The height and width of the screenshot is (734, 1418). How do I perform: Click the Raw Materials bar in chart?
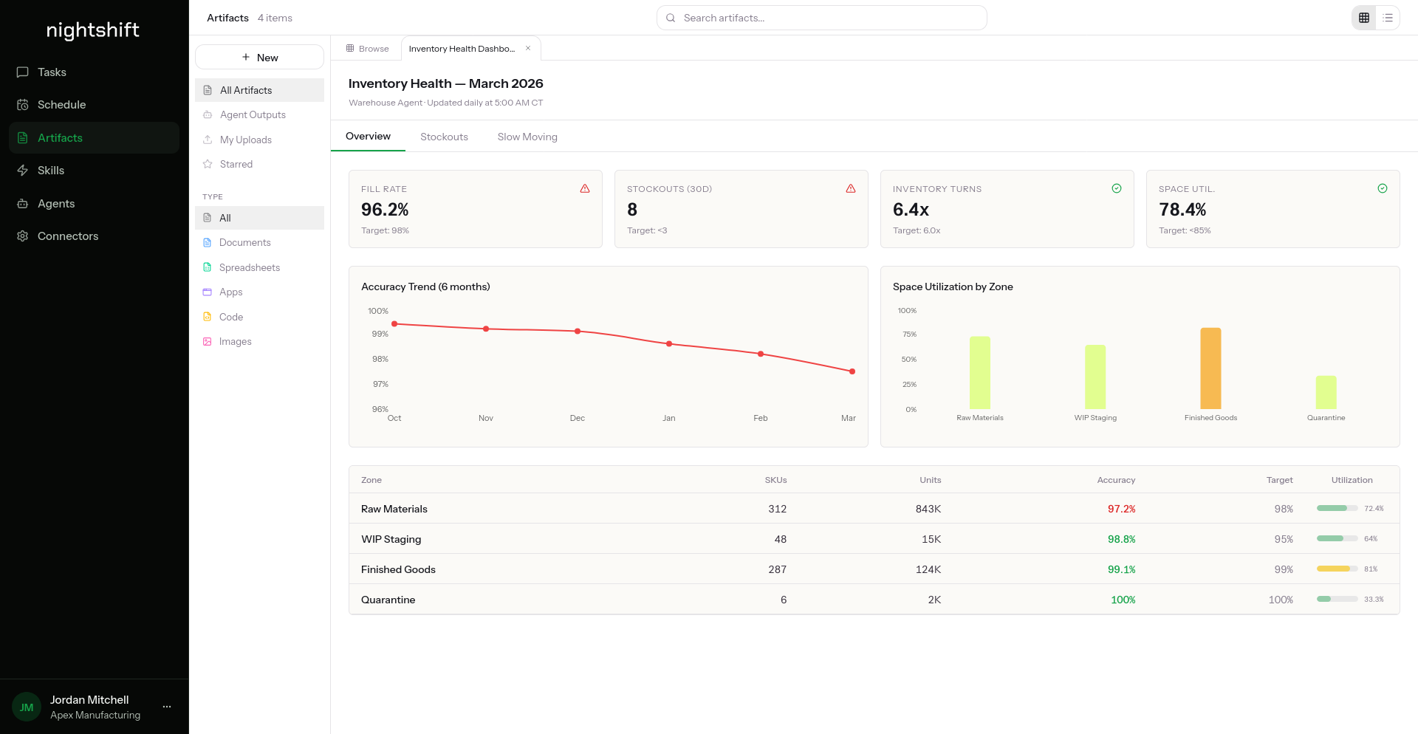click(980, 373)
